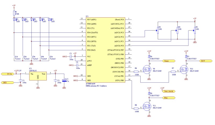The image size is (215, 125).
Task: Select gate resistor R6 100R
Action: coord(136,71)
